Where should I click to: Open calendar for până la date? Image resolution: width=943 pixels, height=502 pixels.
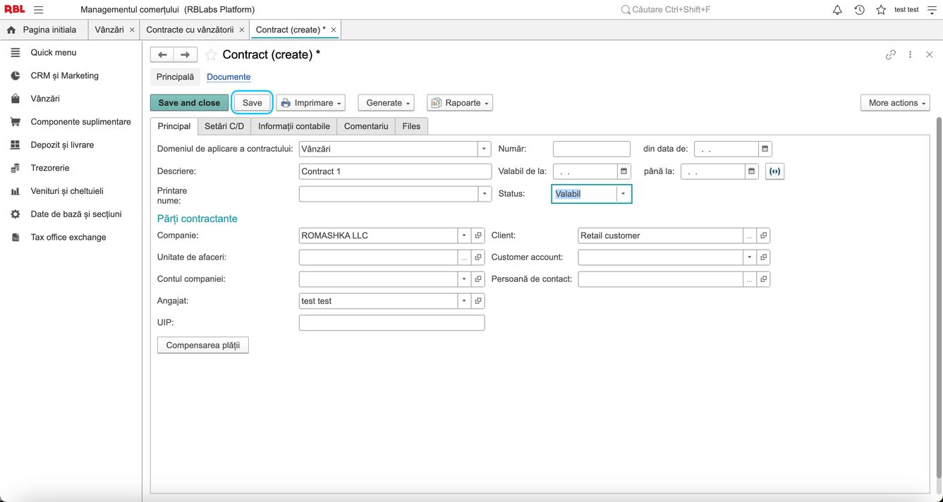coord(751,171)
